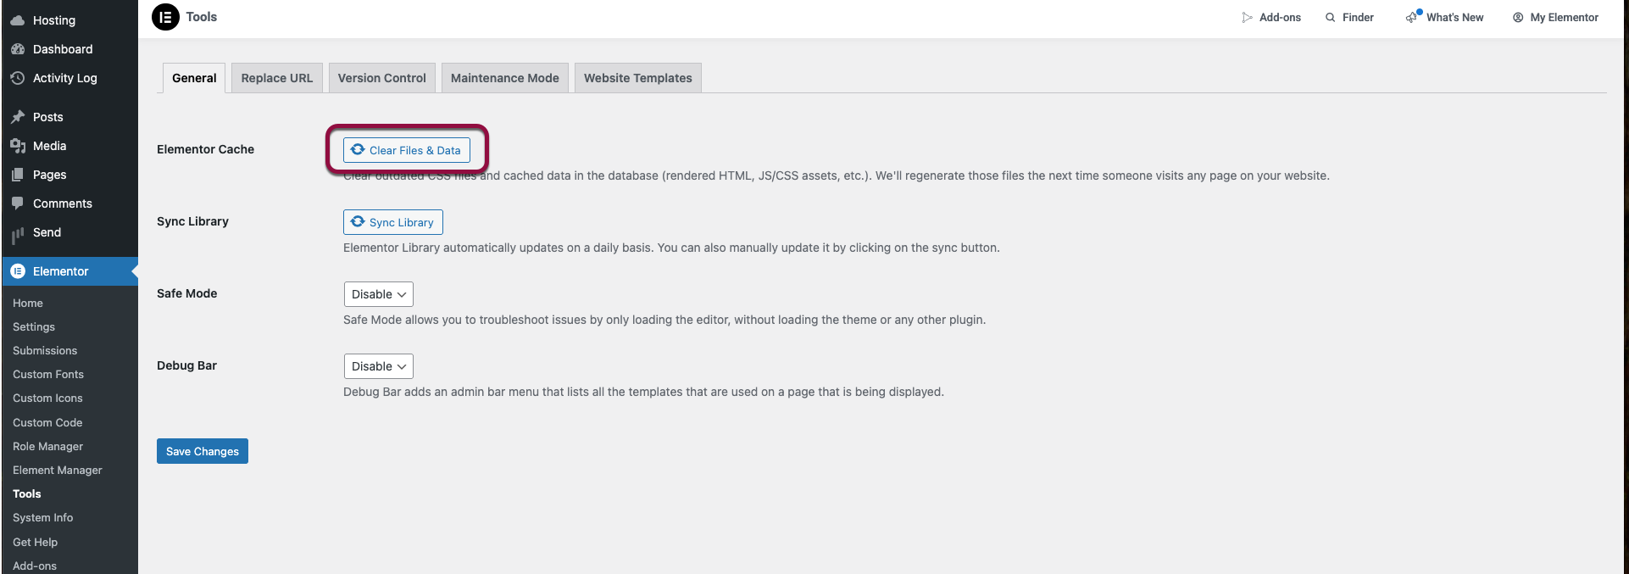Click the Sync Library button
The image size is (1629, 574).
coord(393,222)
